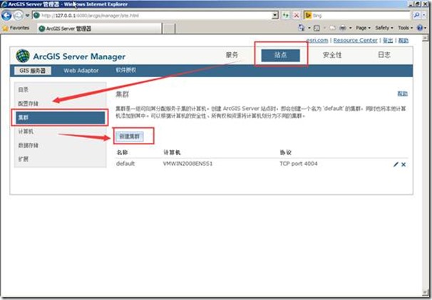This screenshot has width=432, height=300.
Task: Click the 新建集群 button
Action: (x=130, y=136)
